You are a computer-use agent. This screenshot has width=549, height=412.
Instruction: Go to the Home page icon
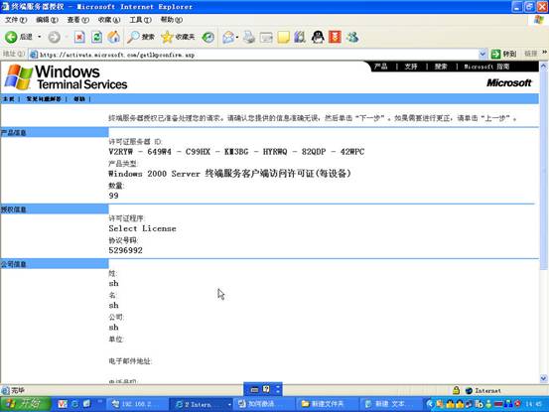tap(113, 37)
